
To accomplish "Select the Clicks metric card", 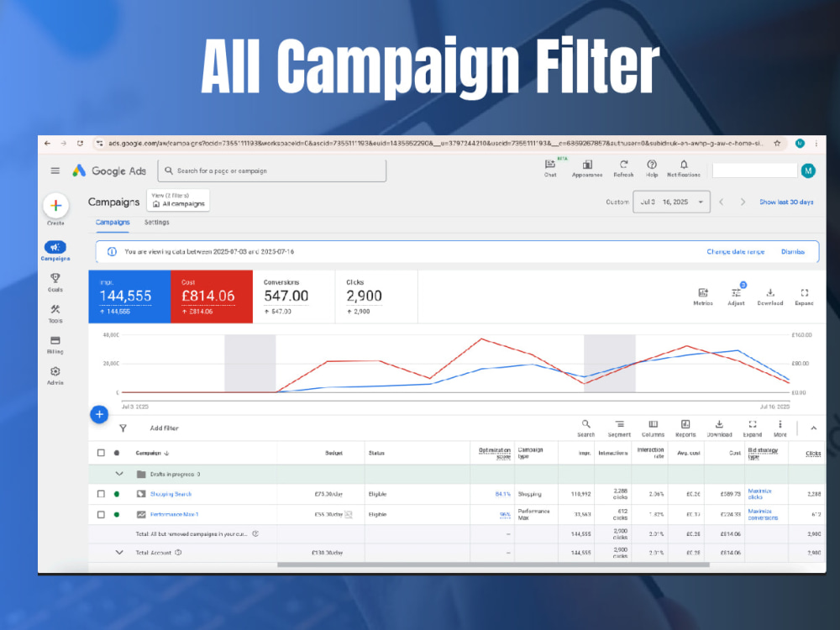I will pyautogui.click(x=376, y=297).
